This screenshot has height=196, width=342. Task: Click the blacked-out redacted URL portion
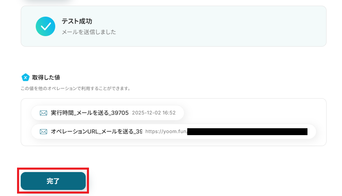[247, 132]
